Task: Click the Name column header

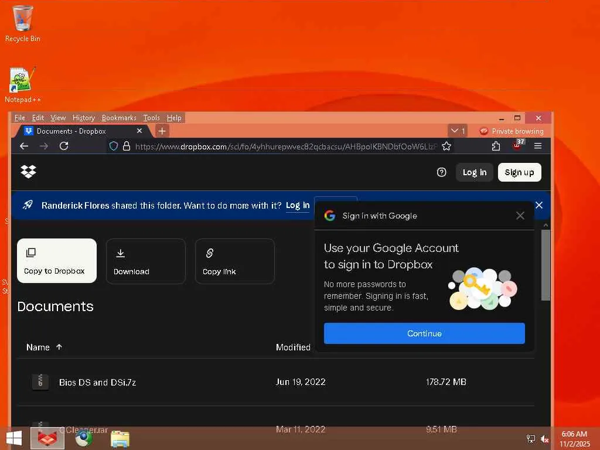Action: [x=38, y=347]
